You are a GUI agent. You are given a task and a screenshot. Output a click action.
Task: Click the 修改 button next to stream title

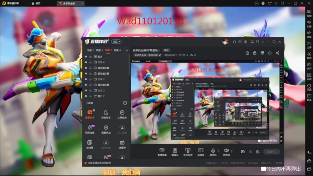coord(166,50)
